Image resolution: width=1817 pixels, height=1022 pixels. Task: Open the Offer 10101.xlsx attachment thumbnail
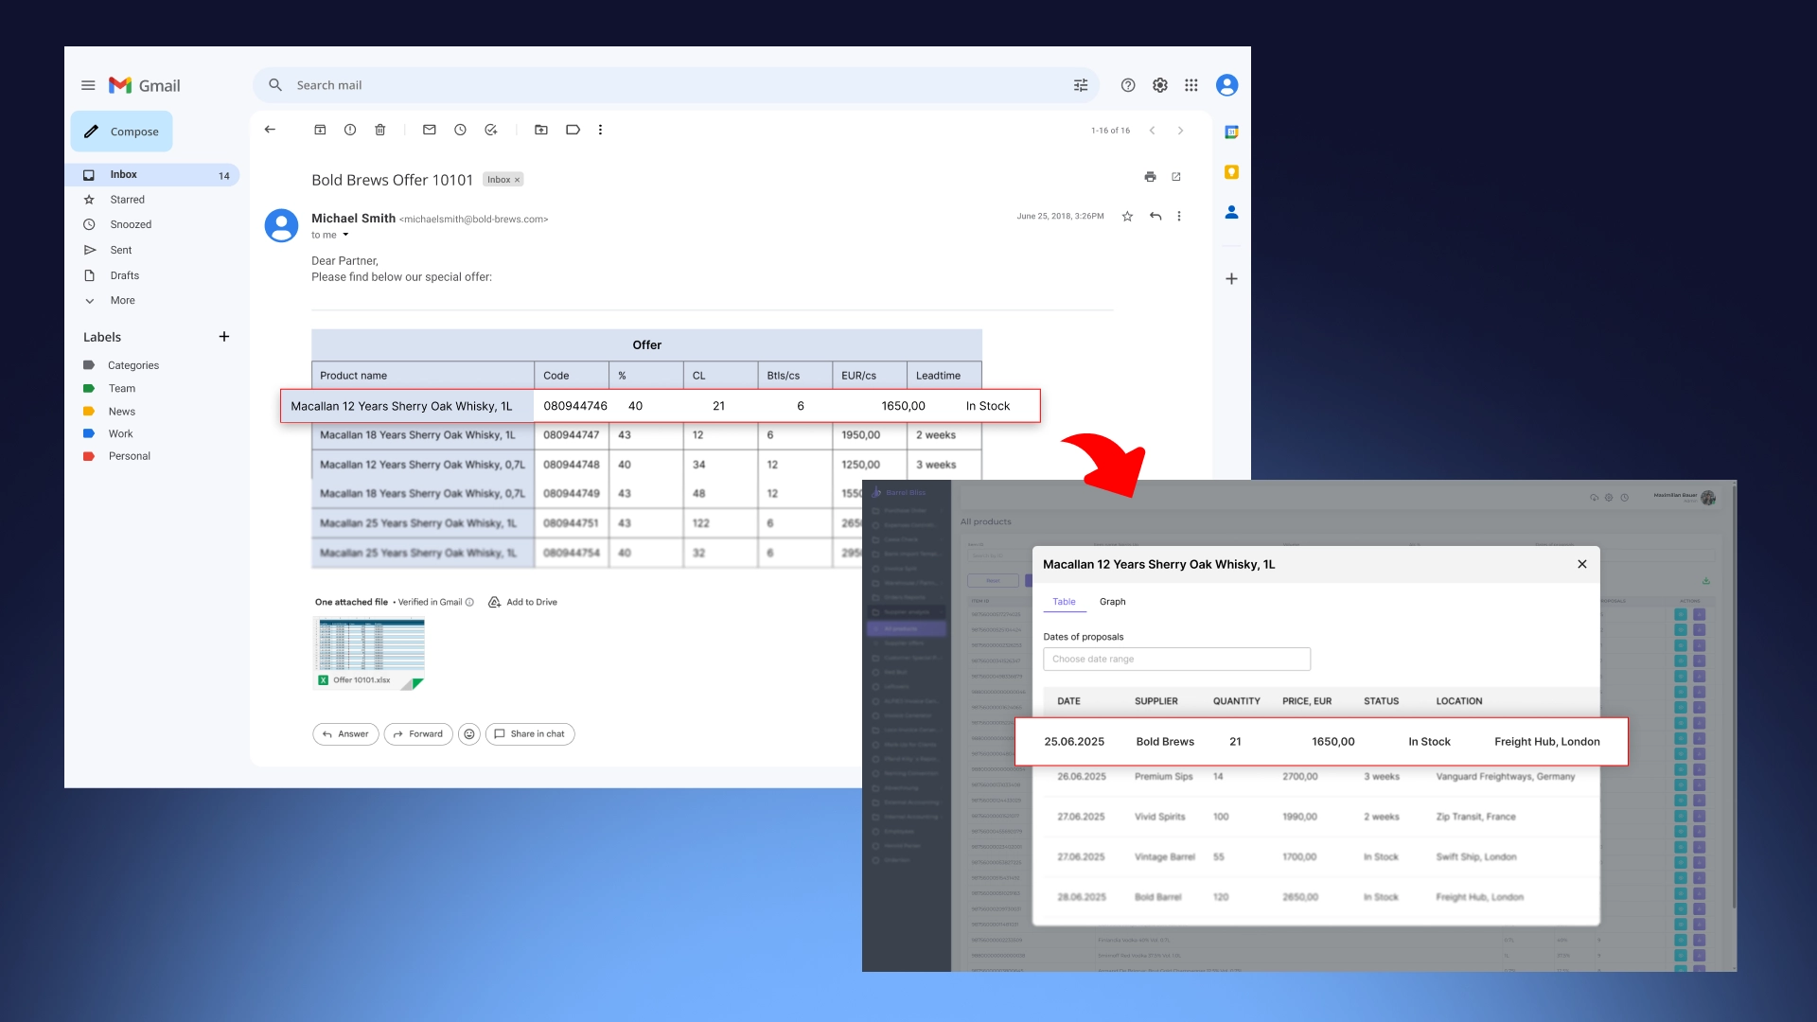coord(368,652)
